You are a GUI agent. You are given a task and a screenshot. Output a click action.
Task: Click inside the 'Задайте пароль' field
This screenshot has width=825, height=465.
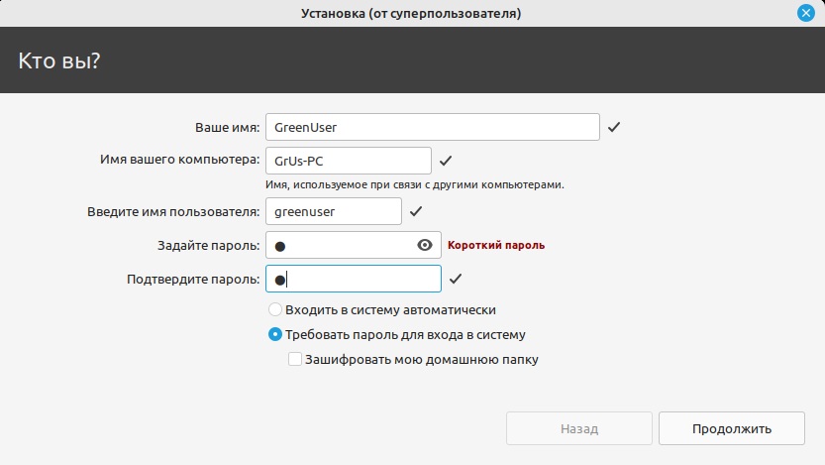click(x=342, y=245)
